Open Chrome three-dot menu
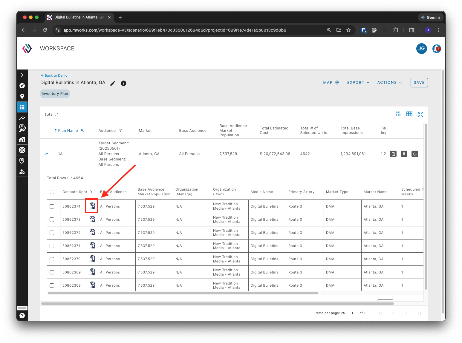462x343 pixels. (x=439, y=30)
